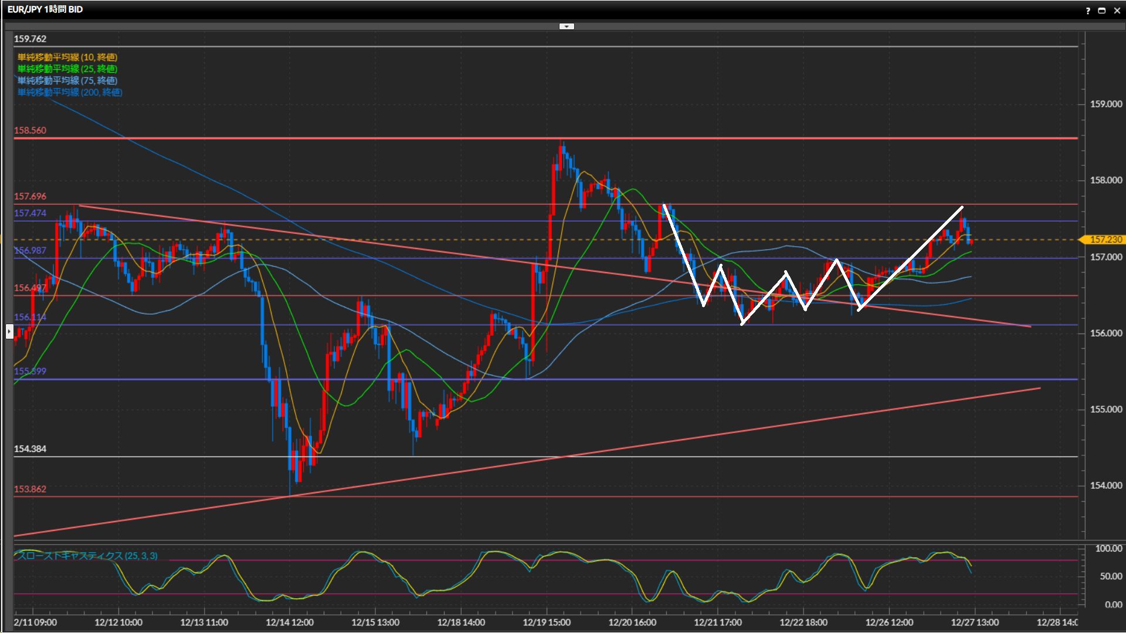Close the EUR/JPY chart window

click(x=1117, y=11)
